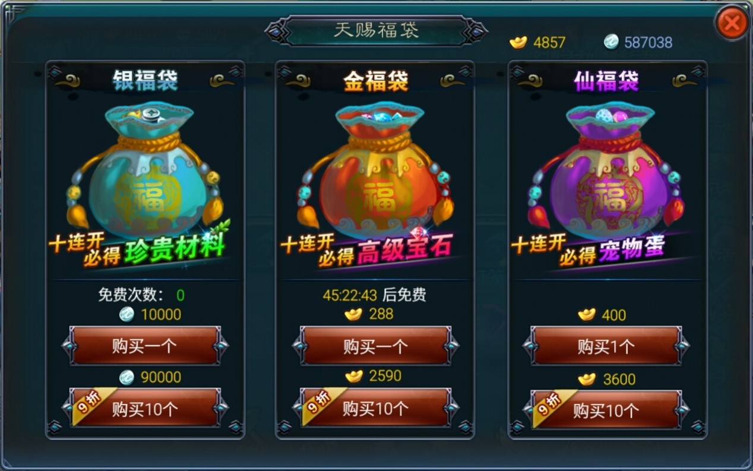This screenshot has width=753, height=471.
Task: Purchase ten fairy bags for 3600 ingots
Action: click(606, 410)
